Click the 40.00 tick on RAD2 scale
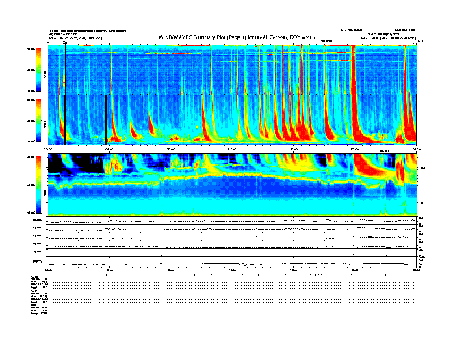The image size is (449, 347). pos(31,49)
